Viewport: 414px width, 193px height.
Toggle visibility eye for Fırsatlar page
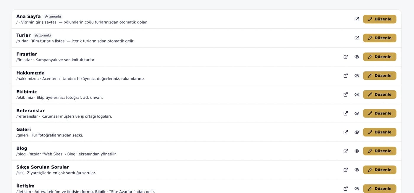point(357,57)
